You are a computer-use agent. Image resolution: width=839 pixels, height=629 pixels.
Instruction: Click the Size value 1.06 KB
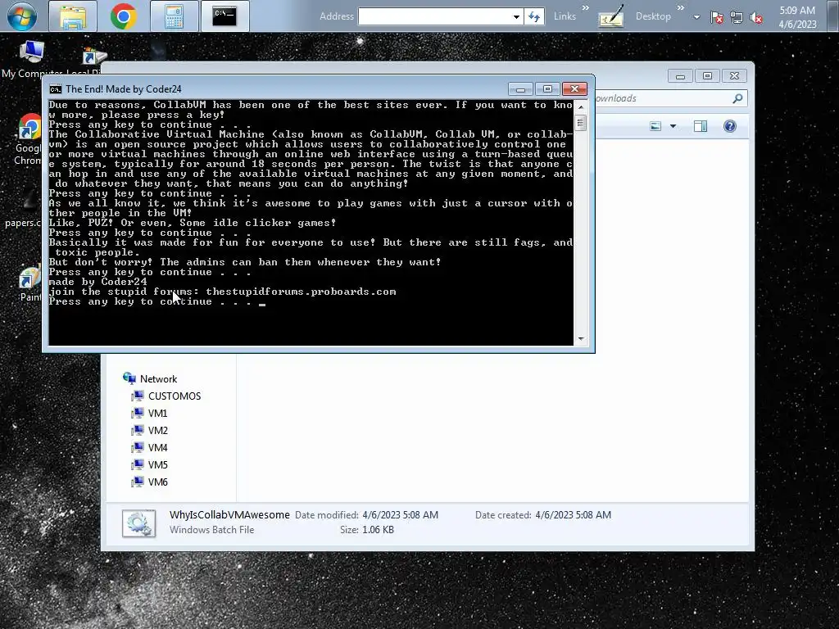coord(378,530)
